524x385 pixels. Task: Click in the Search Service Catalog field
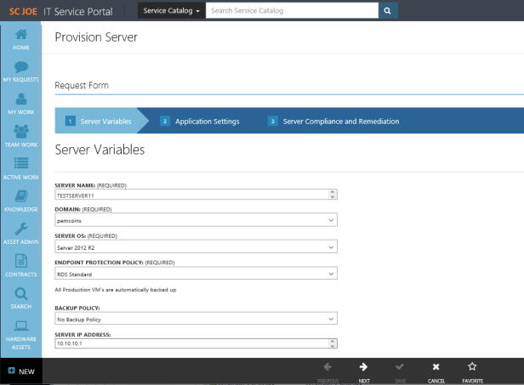pyautogui.click(x=291, y=11)
